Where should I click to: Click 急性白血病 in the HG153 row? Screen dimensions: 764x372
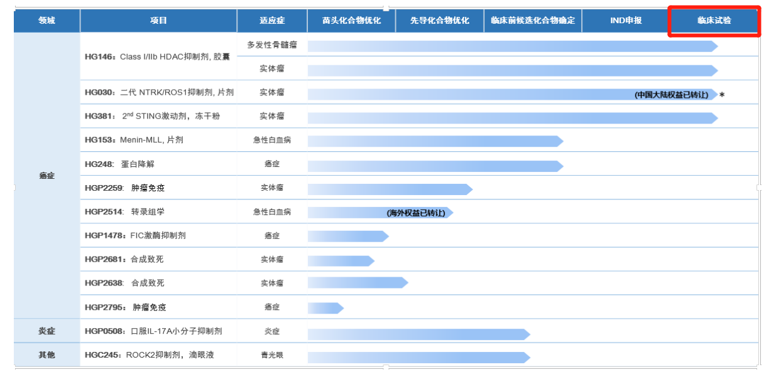pos(272,140)
